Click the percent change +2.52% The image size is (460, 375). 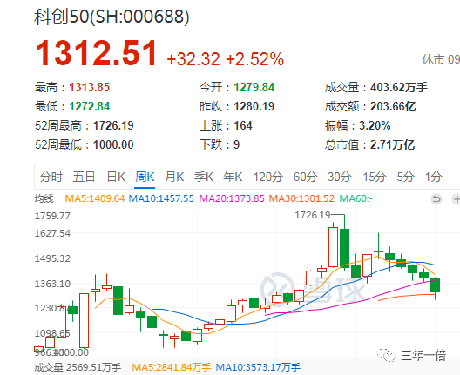click(255, 59)
